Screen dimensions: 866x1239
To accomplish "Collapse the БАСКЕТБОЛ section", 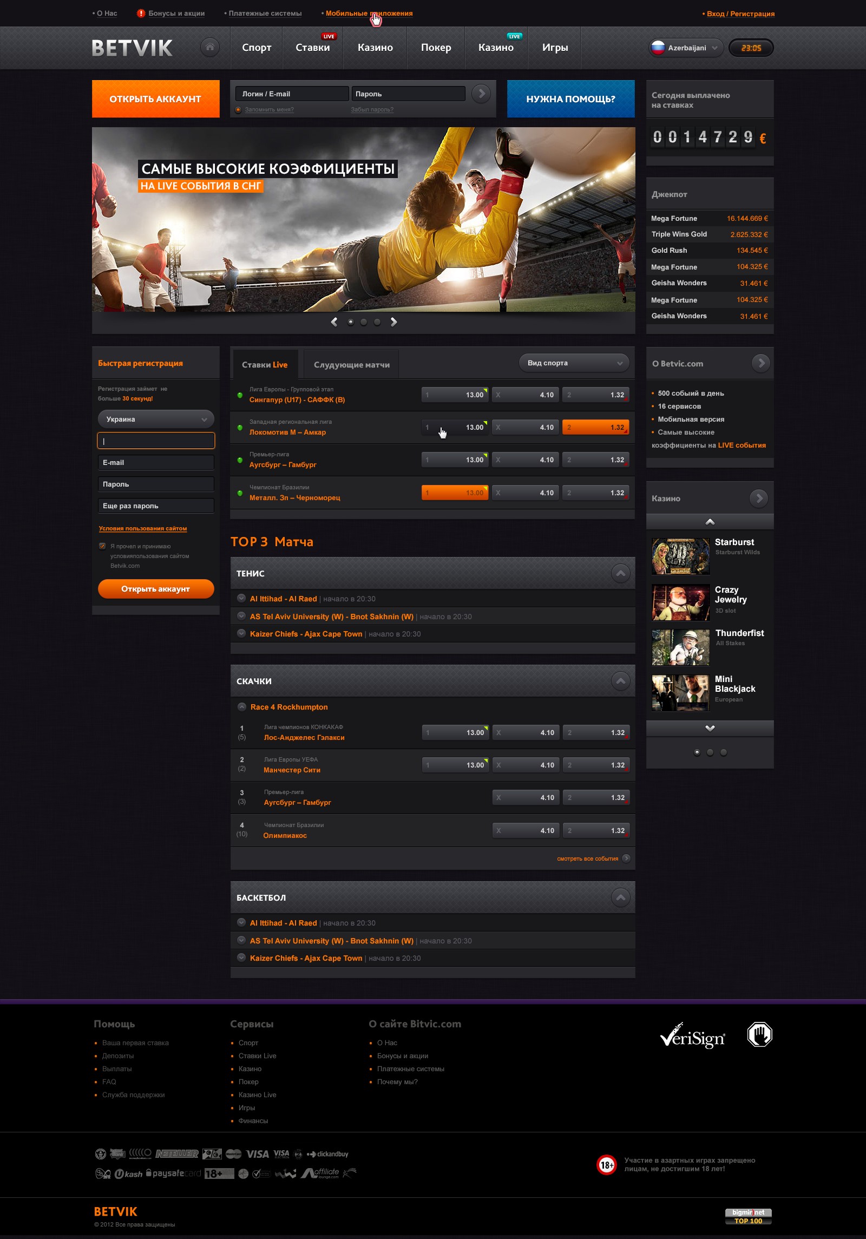I will [621, 897].
